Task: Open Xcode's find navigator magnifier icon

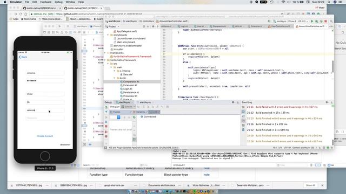Action: [58, 32]
